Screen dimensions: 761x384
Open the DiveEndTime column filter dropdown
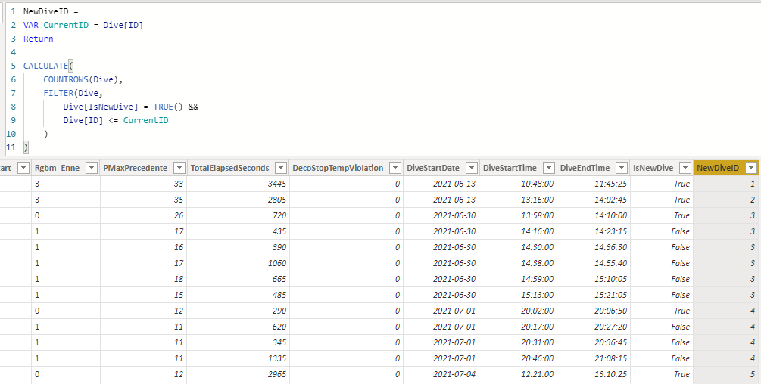coord(621,168)
